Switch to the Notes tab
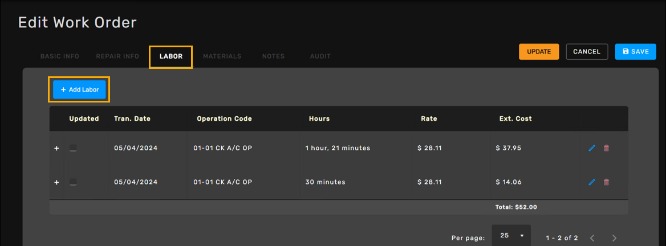Image resolution: width=666 pixels, height=246 pixels. pyautogui.click(x=273, y=56)
